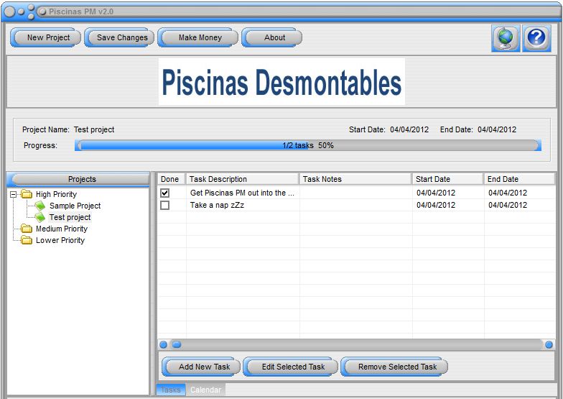Sort by the Done column header
563x399 pixels.
[x=171, y=179]
